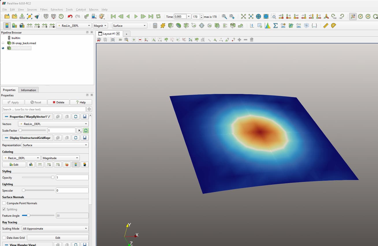Viewport: 378px width, 246px height.
Task: Enable the Data Axes Grid checkbox
Action: tap(4, 238)
